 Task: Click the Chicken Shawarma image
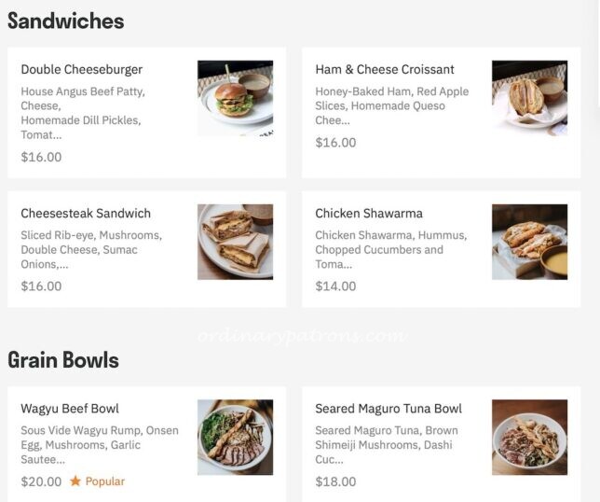coord(529,242)
